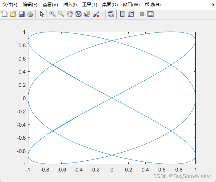Open the 桌面(D) menu
Image resolution: width=216 pixels, height=182 pixels.
[110, 5]
